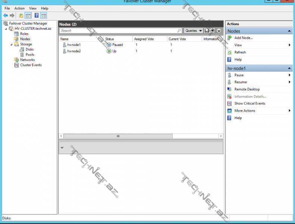Click the Up One Level toolbar icon

(x=21, y=15)
